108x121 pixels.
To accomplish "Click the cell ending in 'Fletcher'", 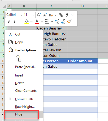I will 55,39.
